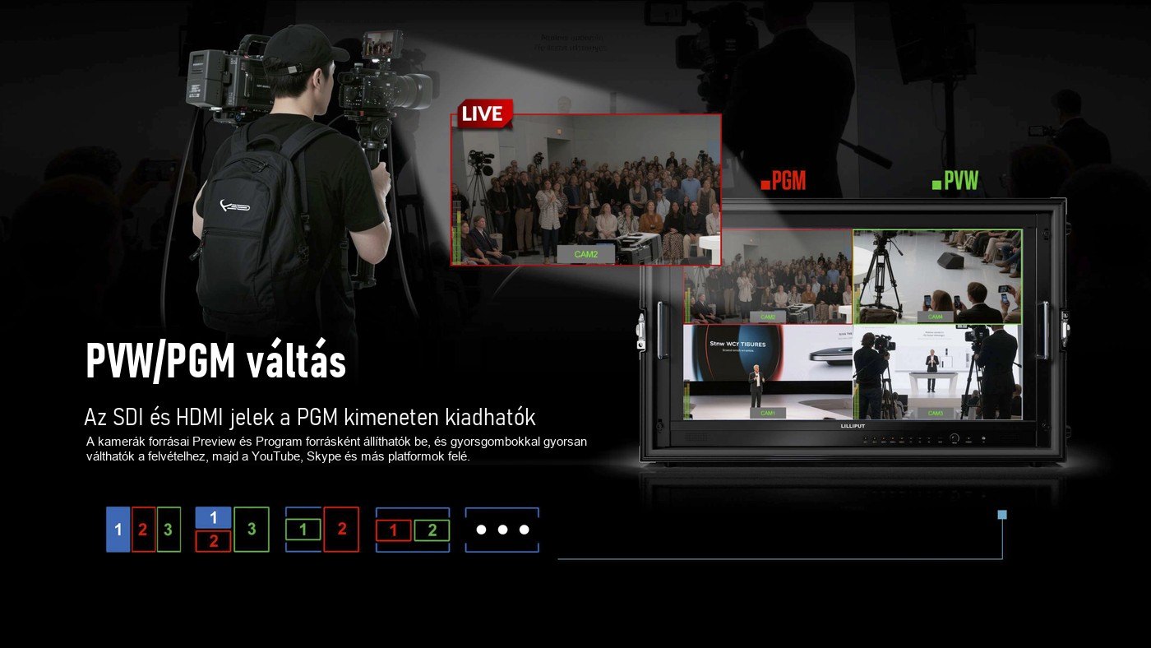Screen dimensions: 1151x648
Task: Click the round knob on the monitor front panel
Action: (955, 439)
